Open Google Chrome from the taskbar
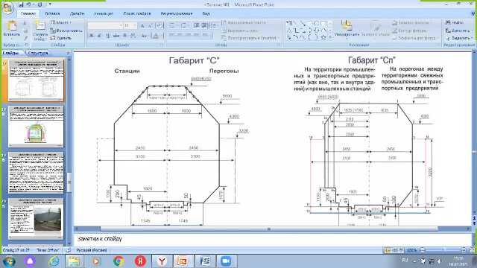The width and height of the screenshot is (477, 268). pyautogui.click(x=119, y=261)
